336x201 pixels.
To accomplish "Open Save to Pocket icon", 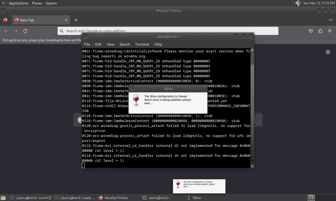I will click(311, 31).
